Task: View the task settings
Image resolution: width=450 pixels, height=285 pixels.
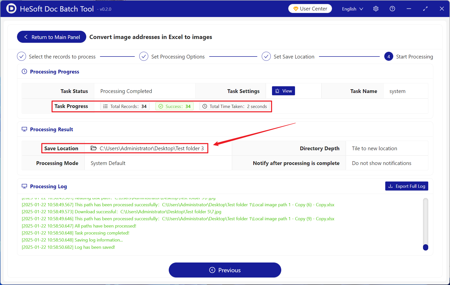Action: [x=283, y=91]
